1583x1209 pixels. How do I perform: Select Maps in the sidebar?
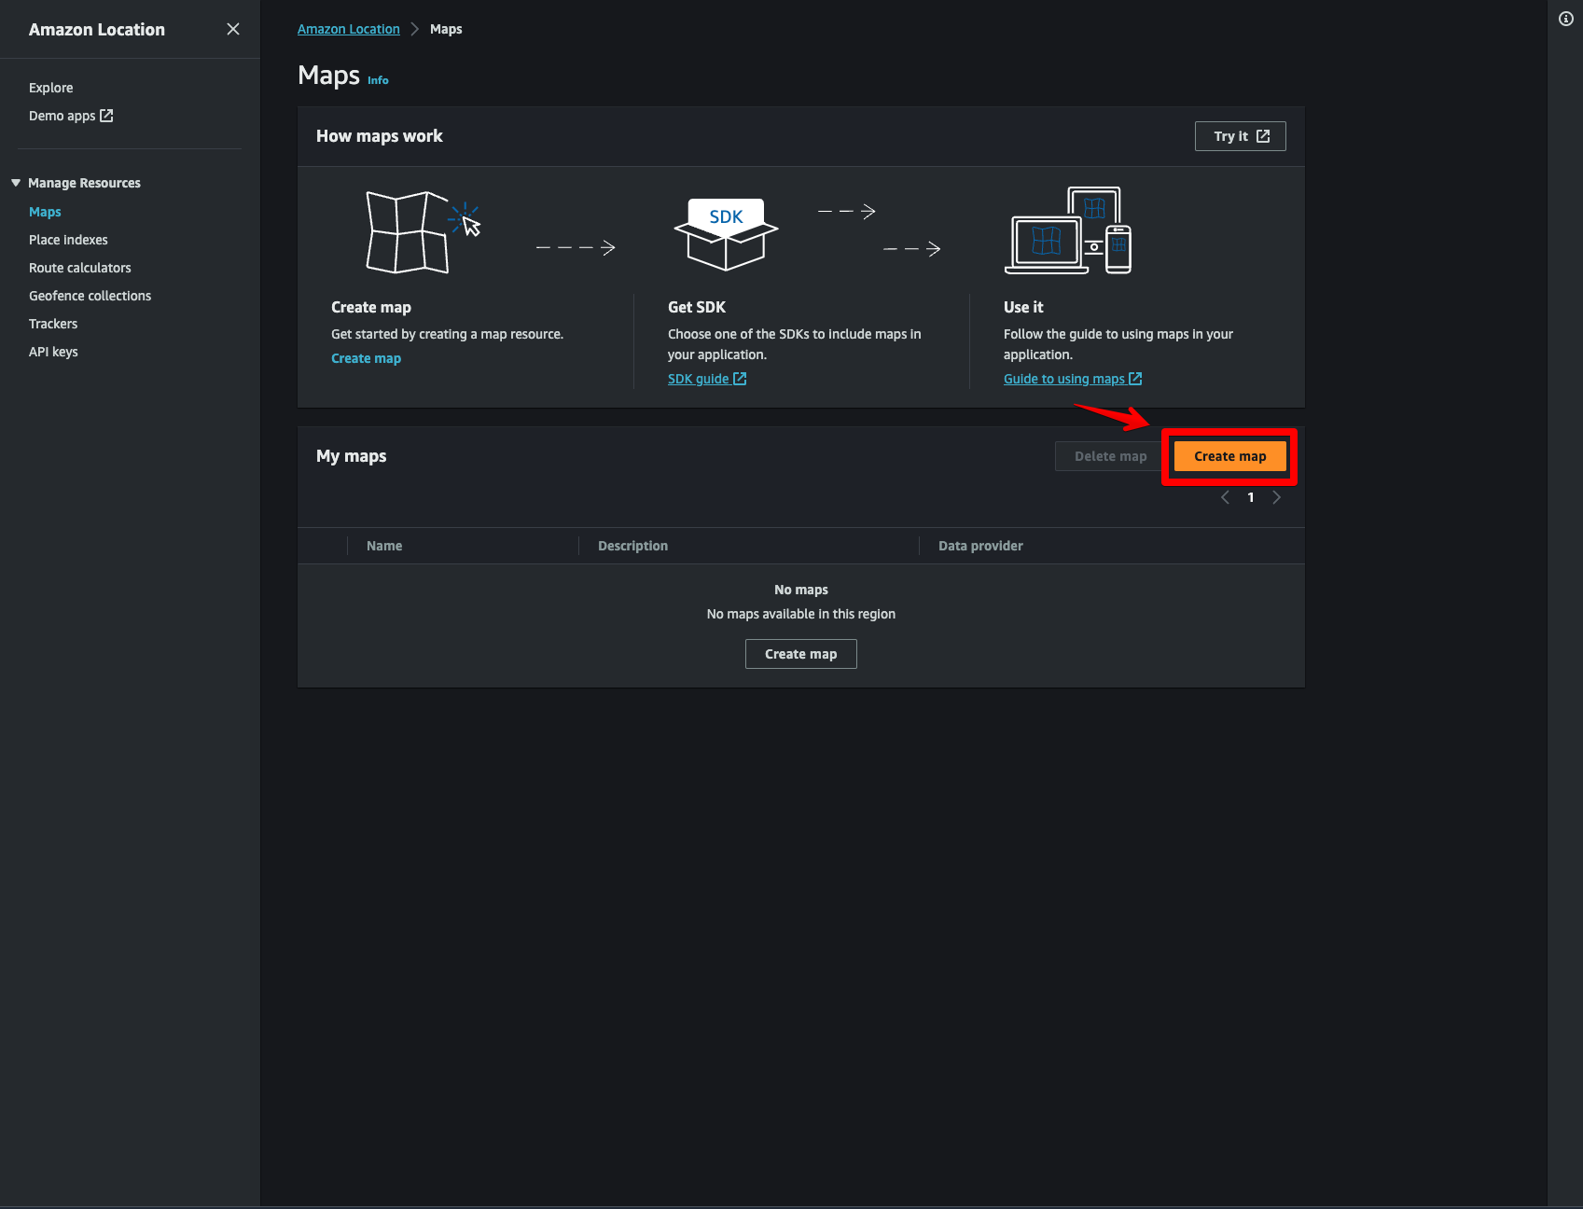click(45, 212)
